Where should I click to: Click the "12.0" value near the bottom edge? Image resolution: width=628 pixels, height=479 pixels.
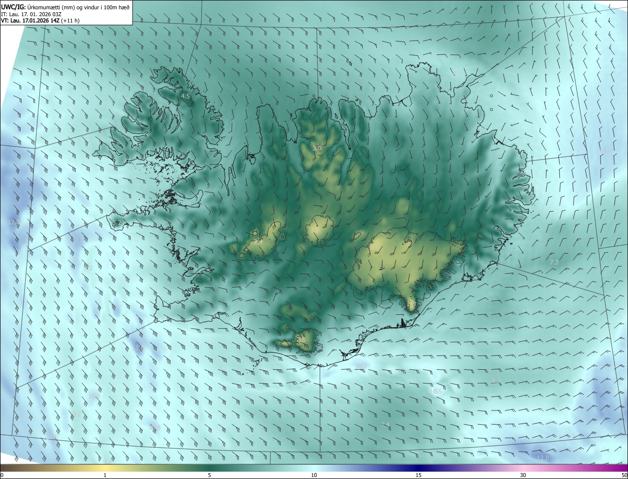pos(543,458)
